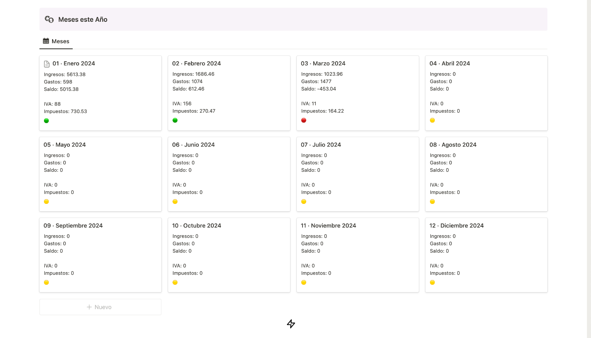Select the 10 · Octubre 2024 card
The height and width of the screenshot is (338, 591).
(229, 255)
